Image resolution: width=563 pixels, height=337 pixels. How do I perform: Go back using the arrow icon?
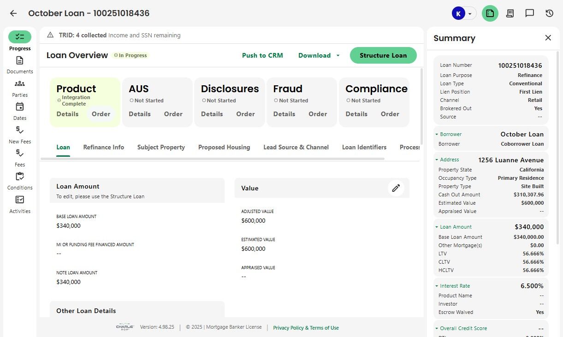(13, 13)
